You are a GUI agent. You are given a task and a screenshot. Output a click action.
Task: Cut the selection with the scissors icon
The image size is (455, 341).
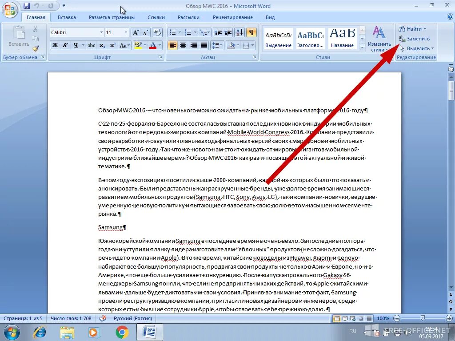coord(36,29)
